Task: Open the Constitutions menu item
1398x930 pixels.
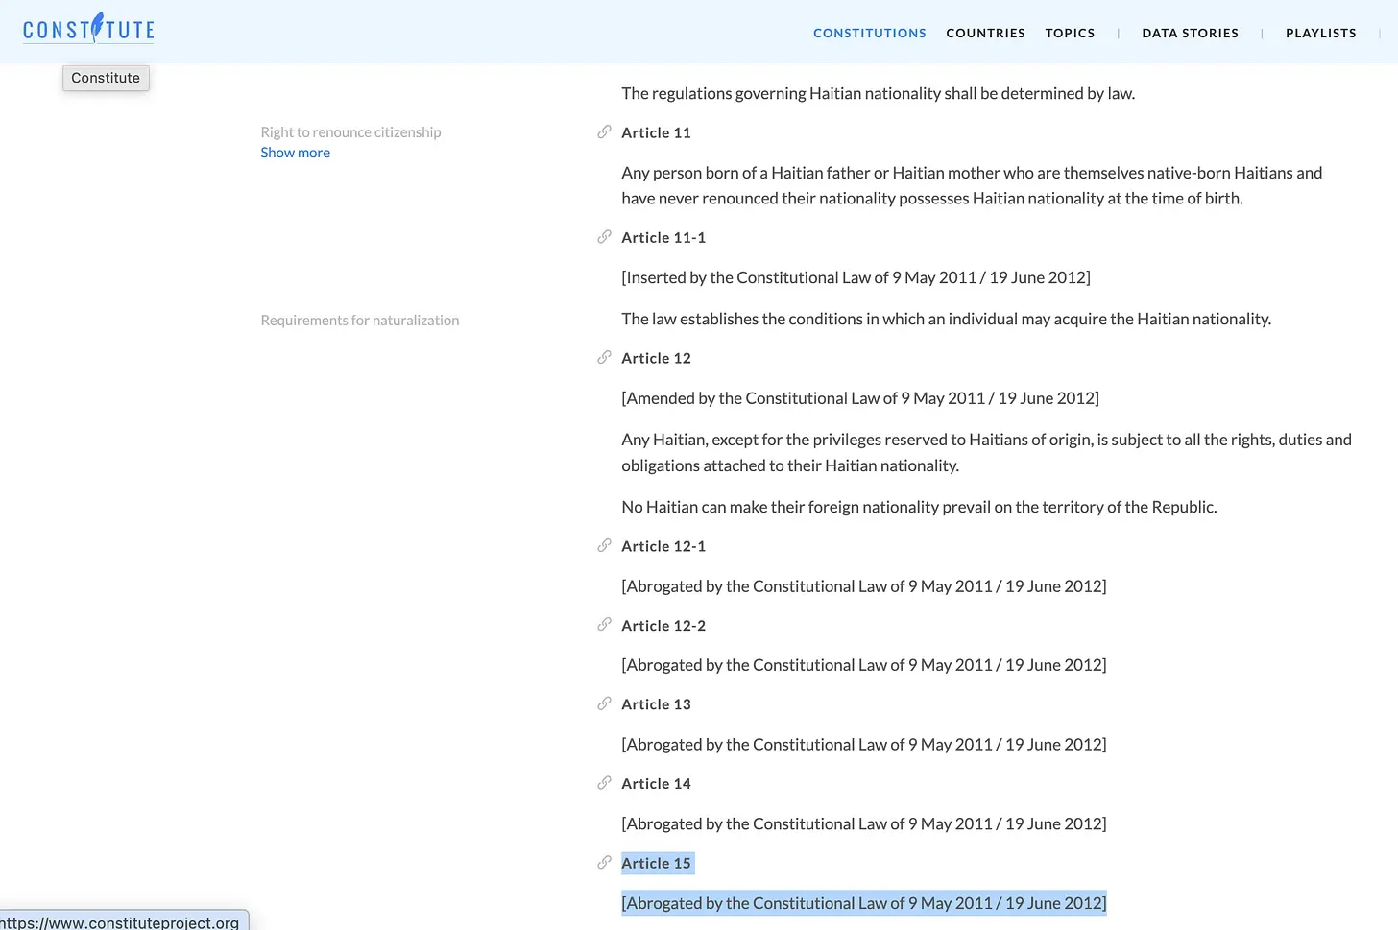Action: pyautogui.click(x=870, y=33)
